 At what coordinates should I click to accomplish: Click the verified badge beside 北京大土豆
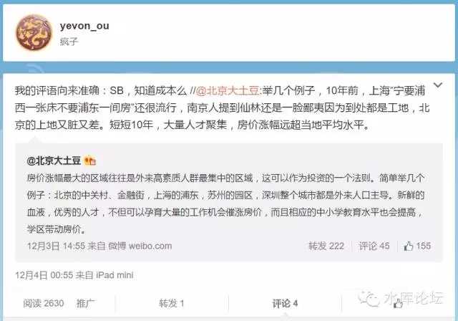[x=90, y=160]
